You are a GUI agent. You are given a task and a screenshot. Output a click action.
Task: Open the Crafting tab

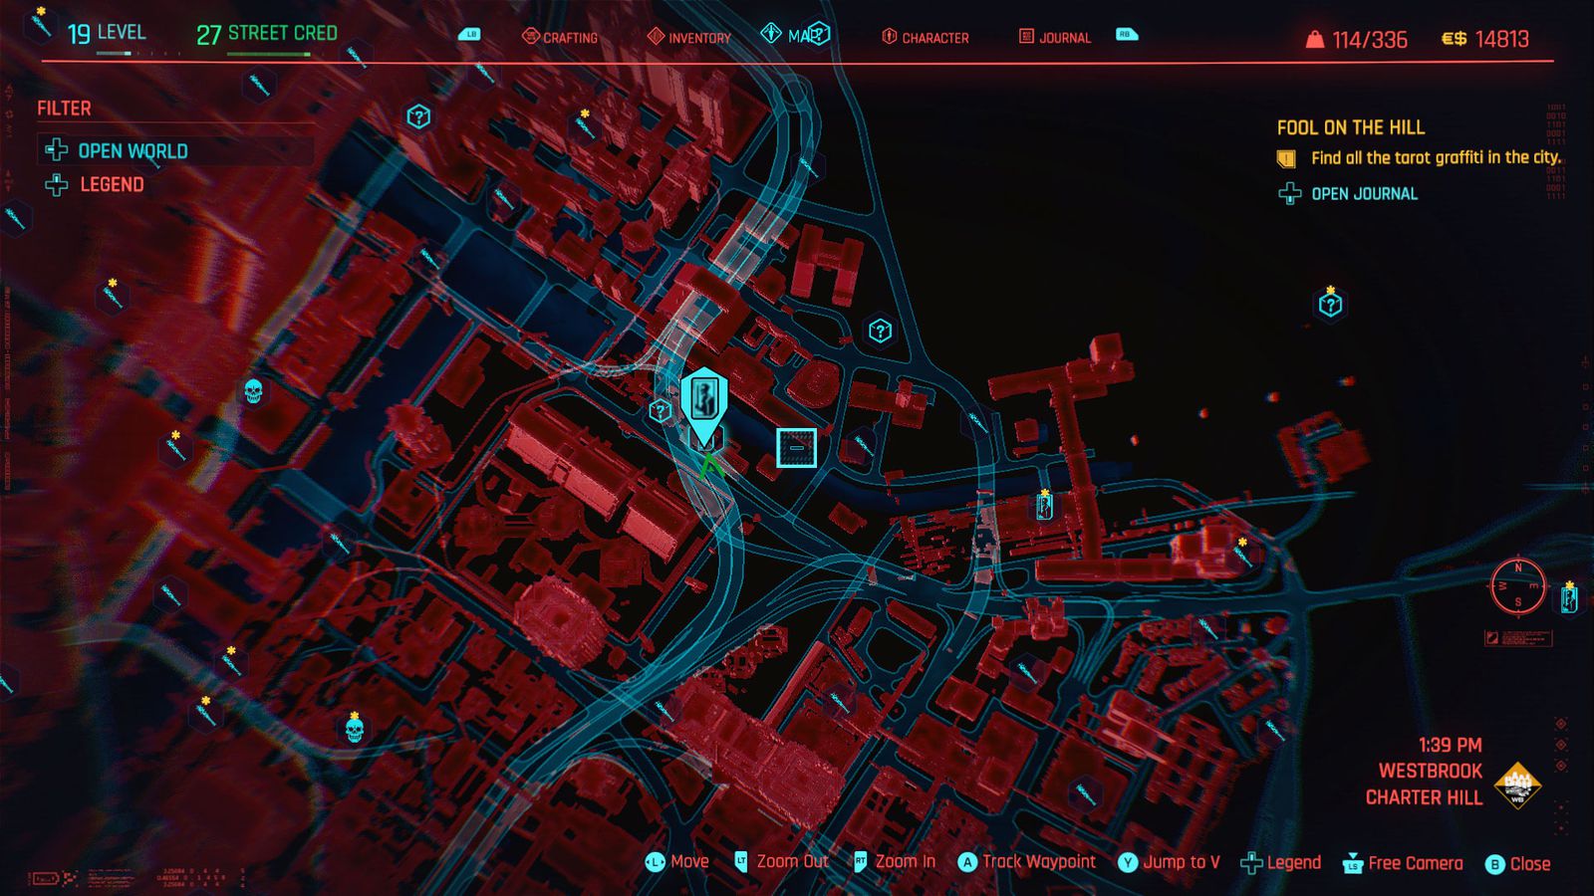(x=560, y=37)
